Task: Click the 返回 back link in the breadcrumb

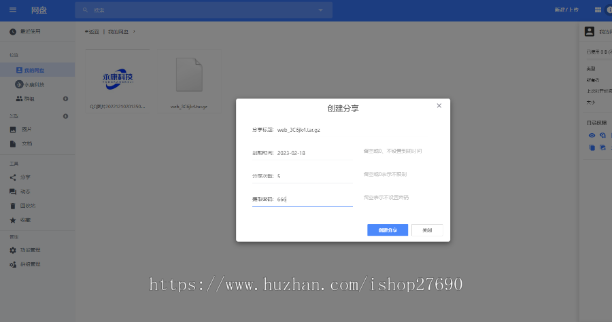Action: (92, 31)
